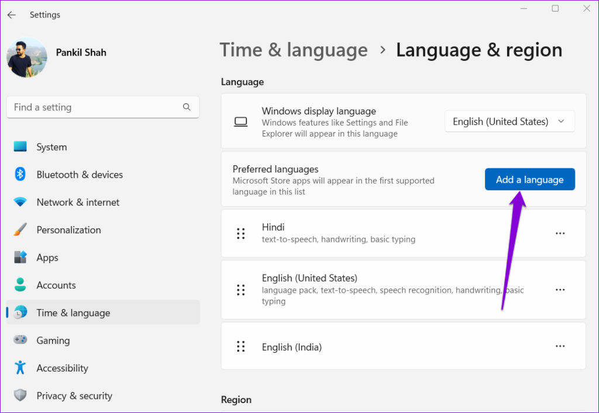The image size is (599, 413).
Task: Click English (India) drag handle
Action: coord(240,346)
